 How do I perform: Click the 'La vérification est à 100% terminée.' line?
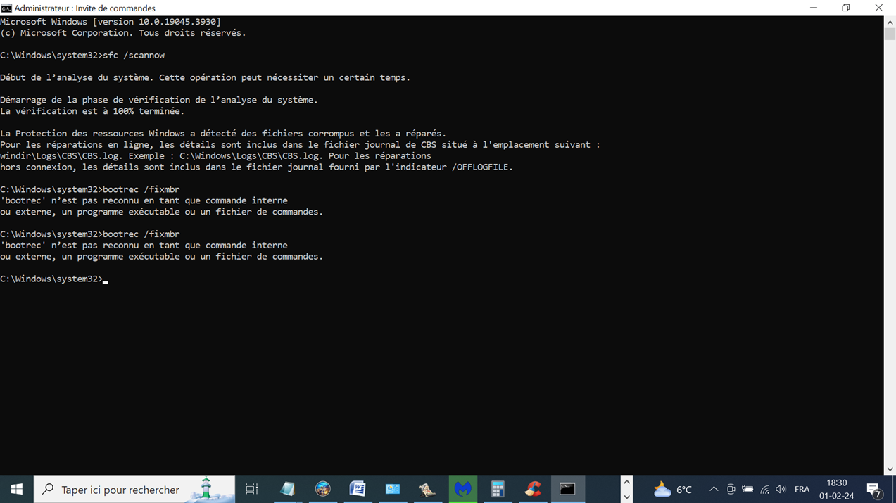click(x=92, y=111)
